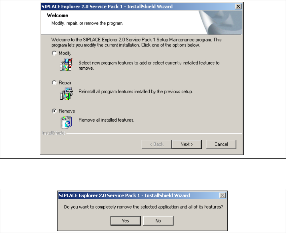
Task: Click the 'Remove all installed features' description
Action: [x=106, y=120]
